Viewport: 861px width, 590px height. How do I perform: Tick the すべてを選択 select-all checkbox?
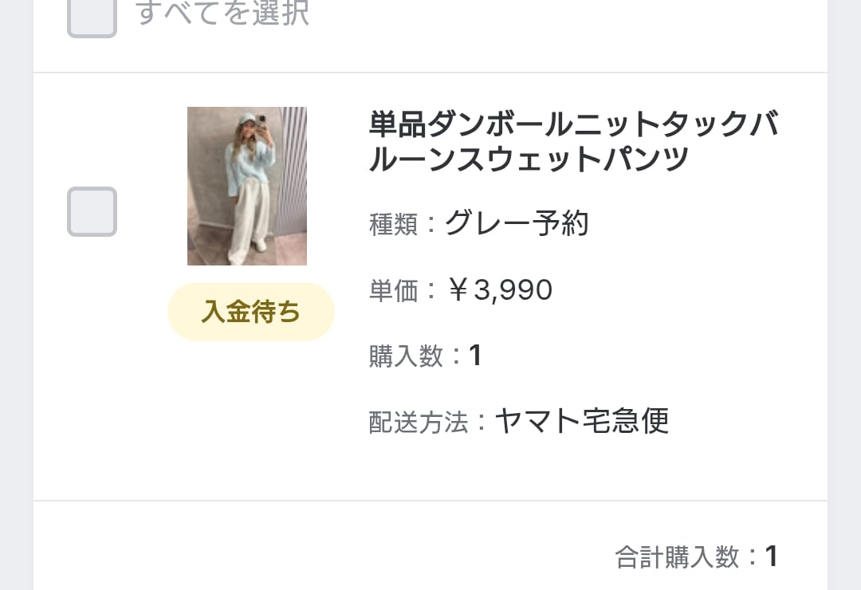pyautogui.click(x=92, y=14)
